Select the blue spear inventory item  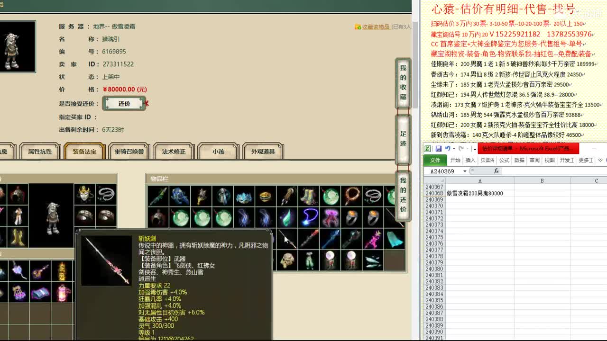point(331,239)
